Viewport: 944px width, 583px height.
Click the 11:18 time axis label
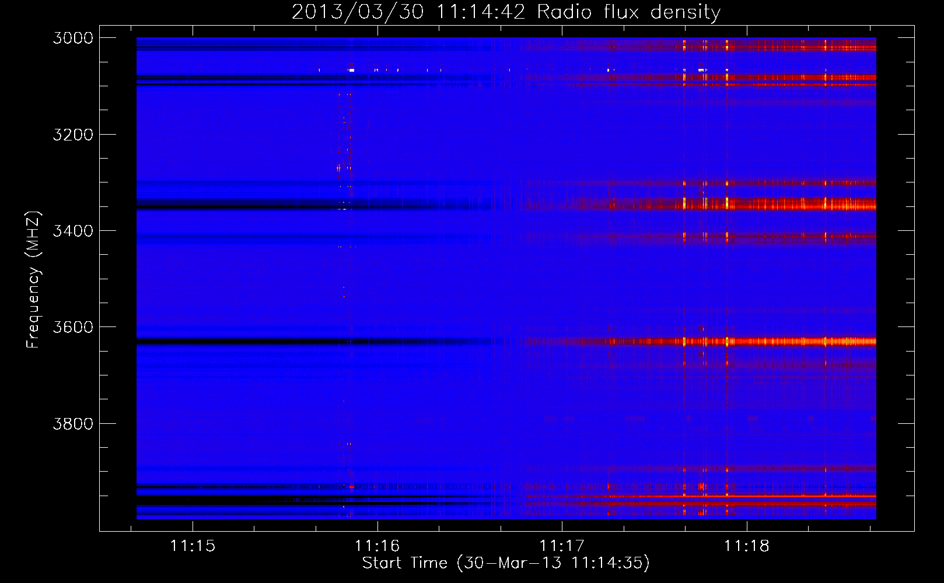tap(747, 546)
